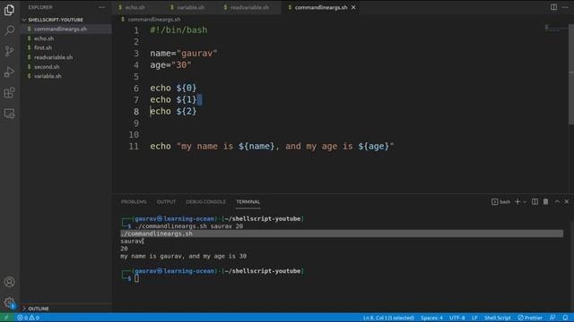
Task: Click line number 9 in gutter
Action: pos(135,123)
